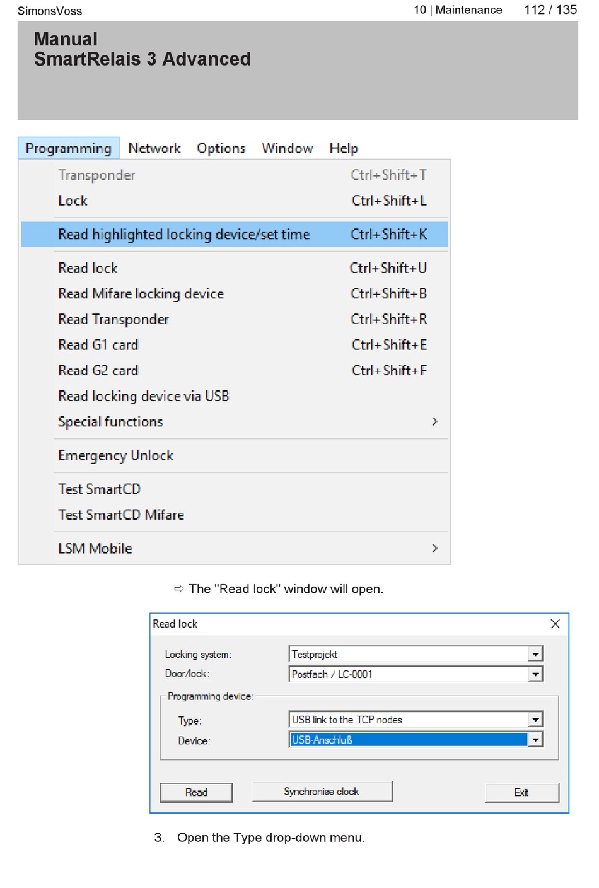Choose Read locking device via USB
599x888 pixels.
pos(235,396)
